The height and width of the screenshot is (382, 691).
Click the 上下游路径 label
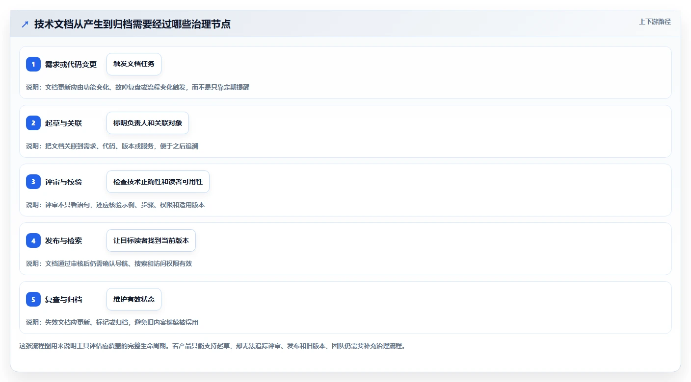[655, 22]
